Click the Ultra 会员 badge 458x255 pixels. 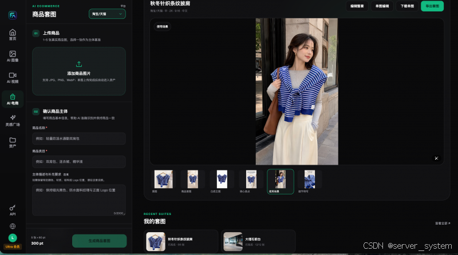coord(13,247)
